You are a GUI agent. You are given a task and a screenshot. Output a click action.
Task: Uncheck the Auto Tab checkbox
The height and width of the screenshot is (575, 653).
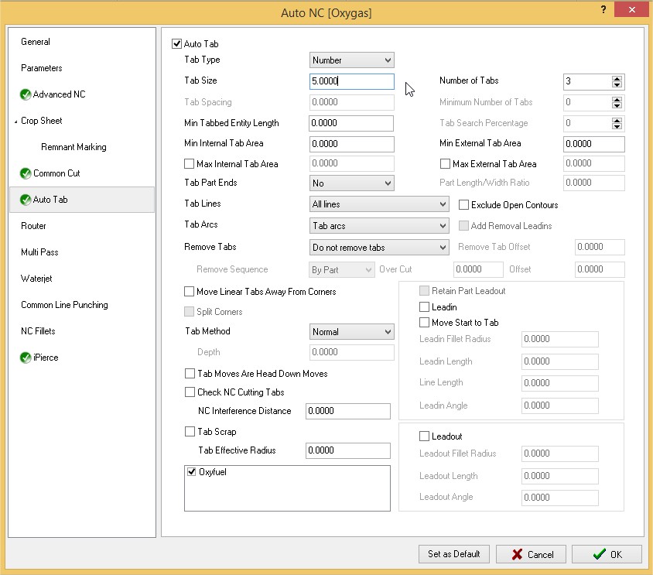pyautogui.click(x=177, y=44)
